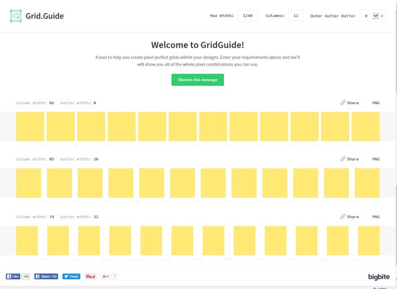Share the 85 column width grid
Screen dimensions: 397x289
point(353,159)
